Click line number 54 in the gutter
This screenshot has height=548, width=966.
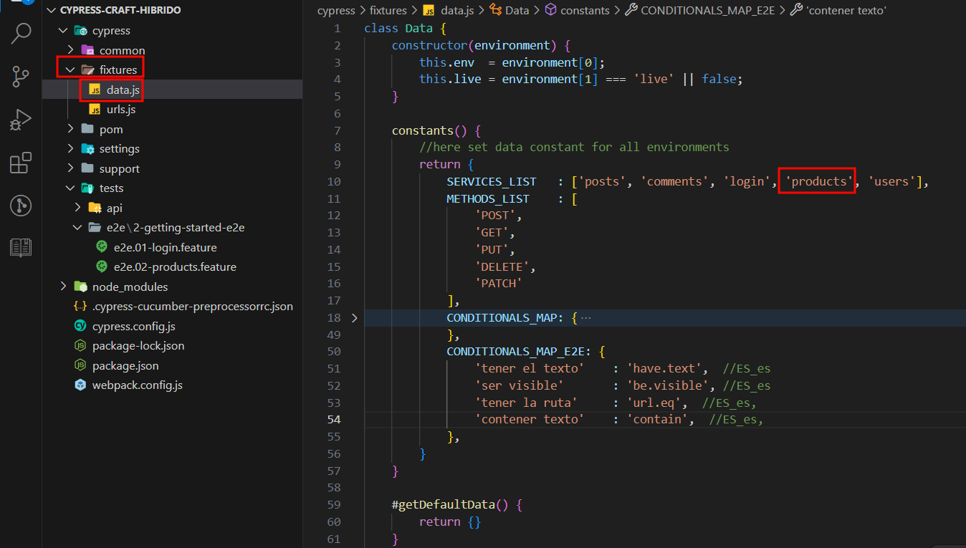coord(334,419)
